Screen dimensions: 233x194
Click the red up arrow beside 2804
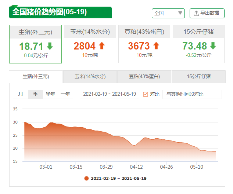coord(102,46)
